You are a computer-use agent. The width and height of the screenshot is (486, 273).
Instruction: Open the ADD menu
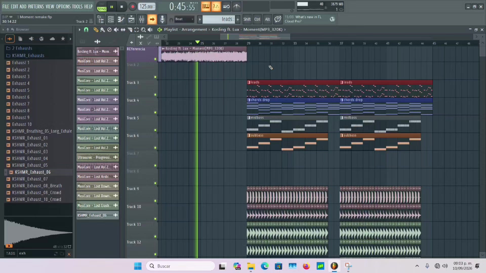(x=23, y=7)
